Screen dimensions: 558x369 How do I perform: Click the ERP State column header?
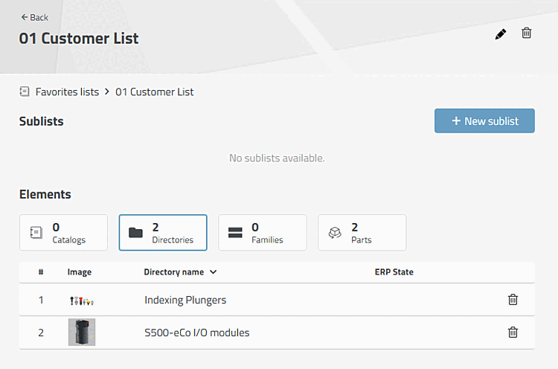tap(394, 272)
